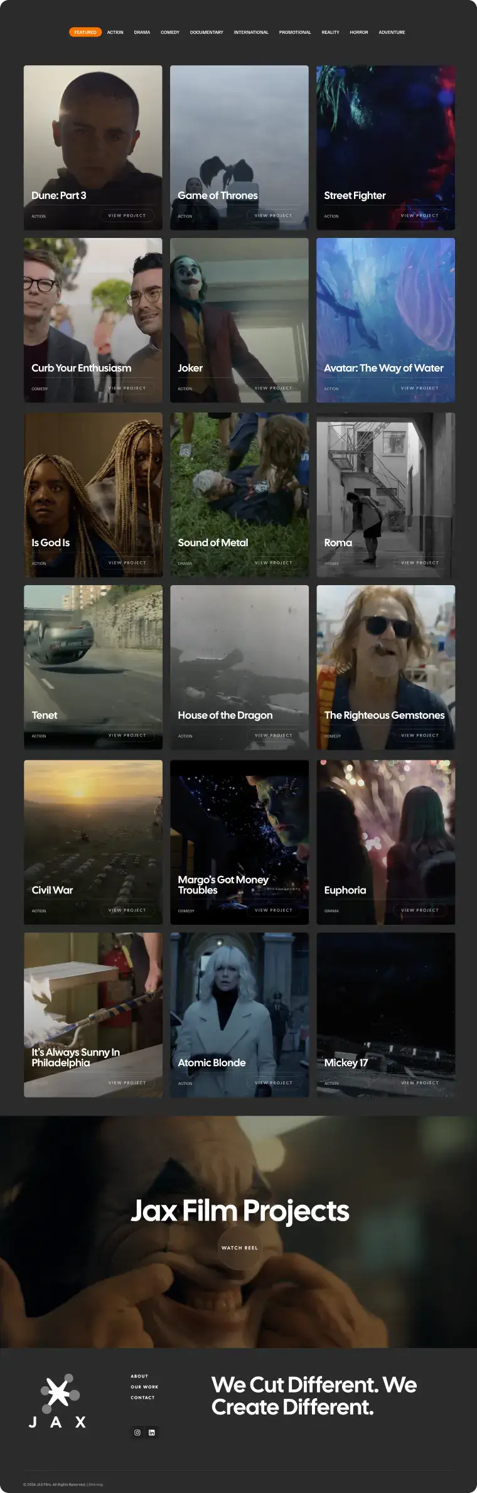
Task: Click View Project on House of the Dragon
Action: 273,735
